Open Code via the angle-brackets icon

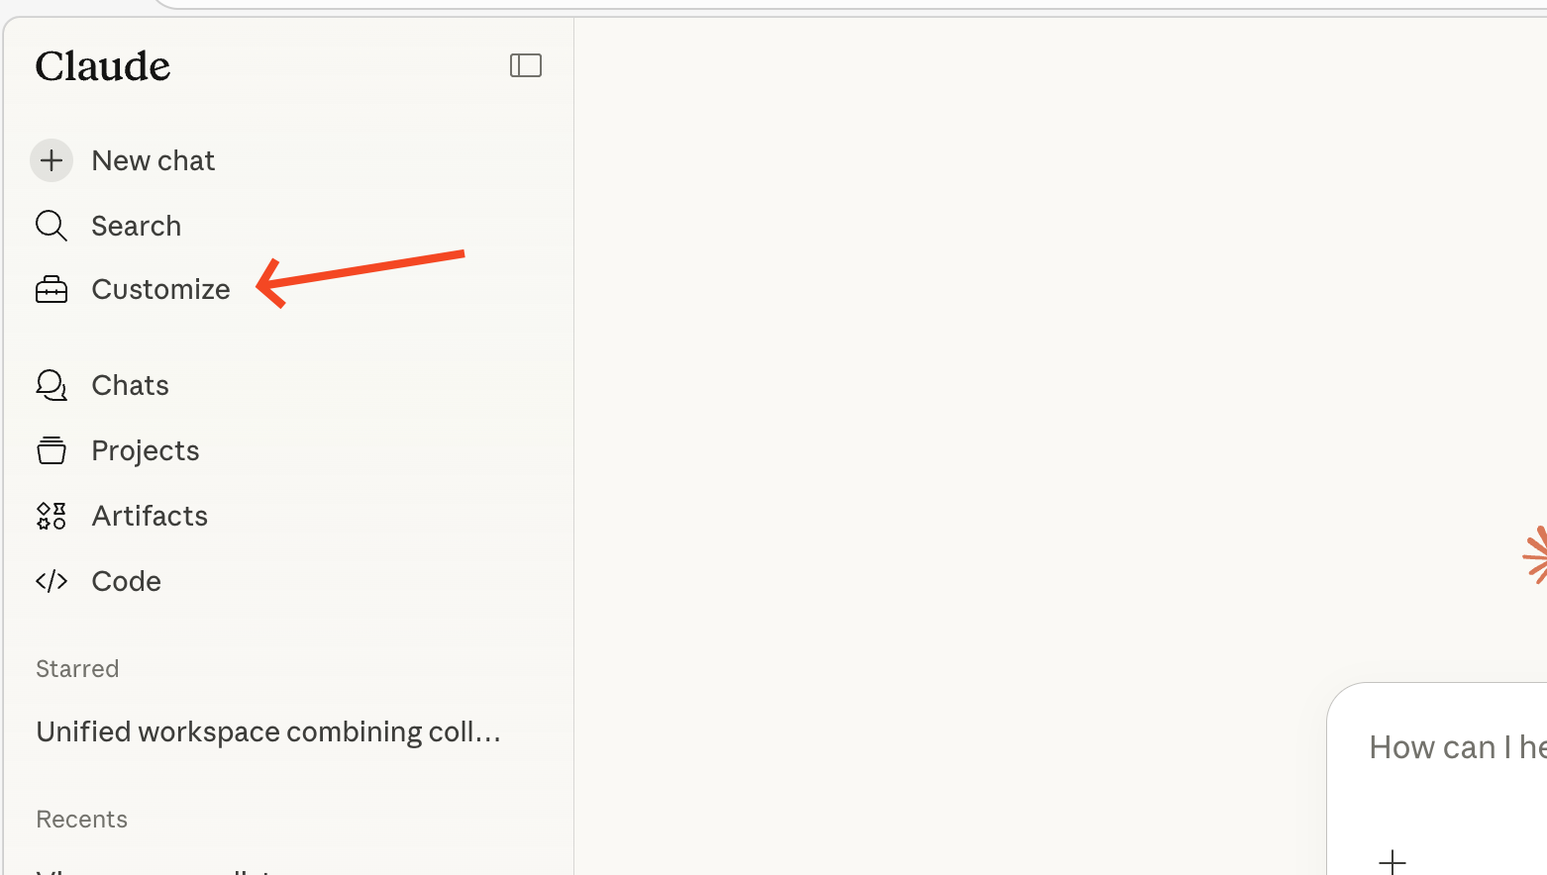pos(51,581)
